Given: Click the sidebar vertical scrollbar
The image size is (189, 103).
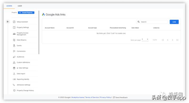Looking at the screenshot, I should click(39, 32).
